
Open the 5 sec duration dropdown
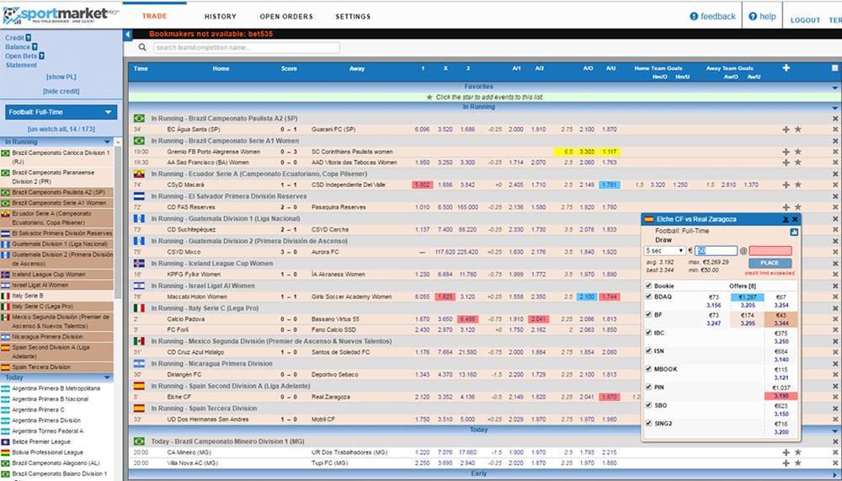pyautogui.click(x=664, y=250)
